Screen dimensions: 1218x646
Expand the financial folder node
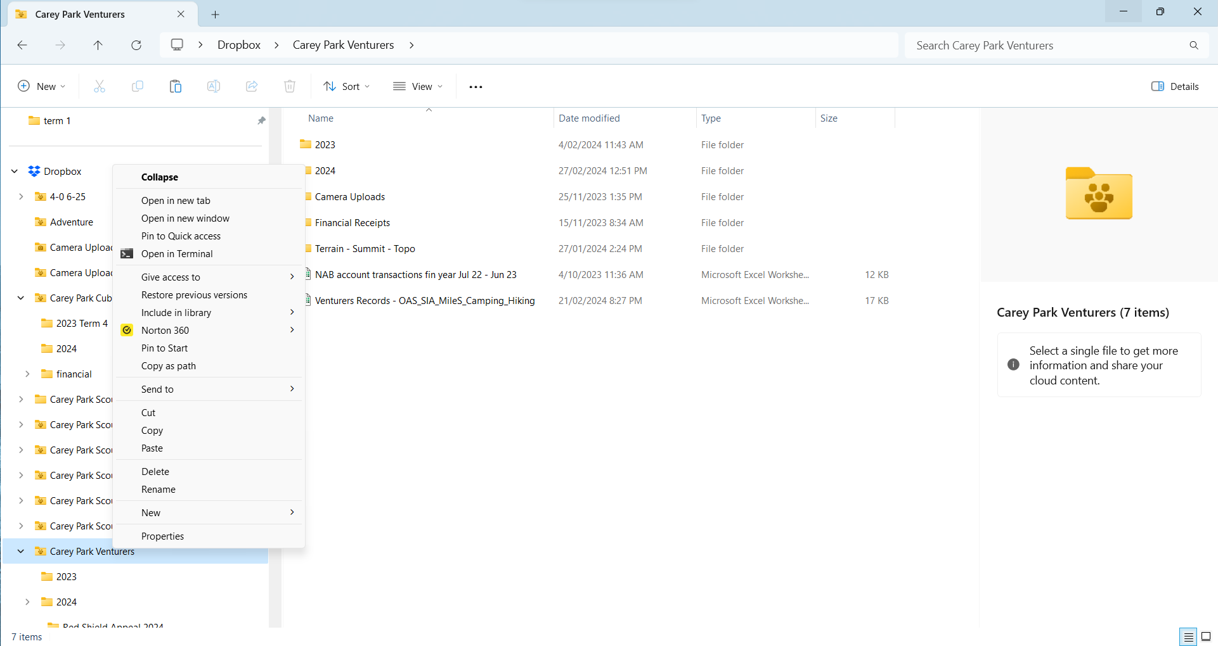(x=27, y=374)
